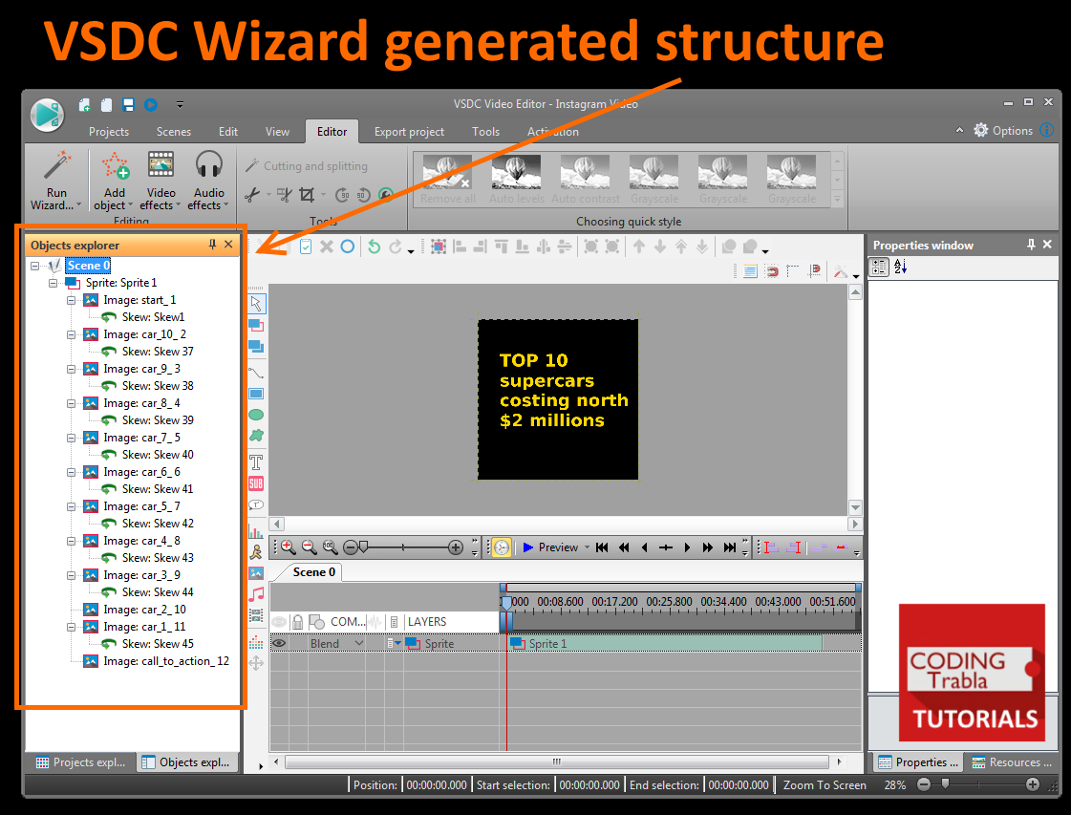Select the add audio music note tool
The height and width of the screenshot is (815, 1071).
[256, 594]
